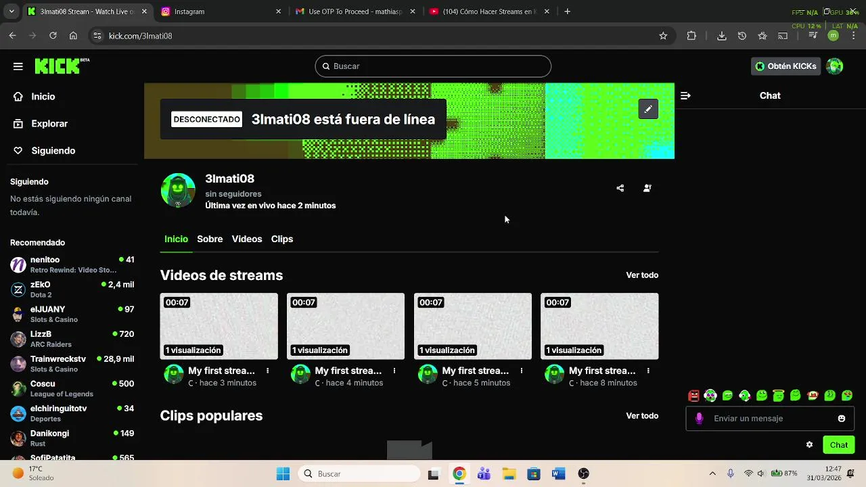Click the purple microphone icon in chat box
Screen dimensions: 866x487
point(700,419)
